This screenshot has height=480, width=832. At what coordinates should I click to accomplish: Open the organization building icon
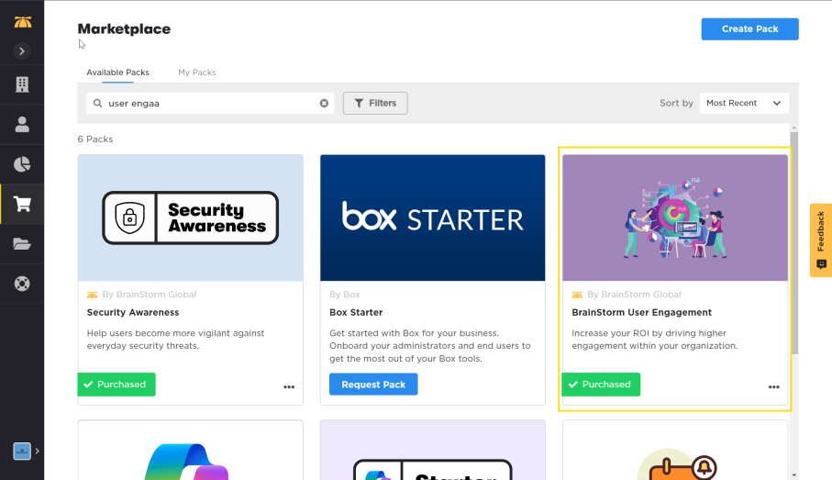point(22,84)
